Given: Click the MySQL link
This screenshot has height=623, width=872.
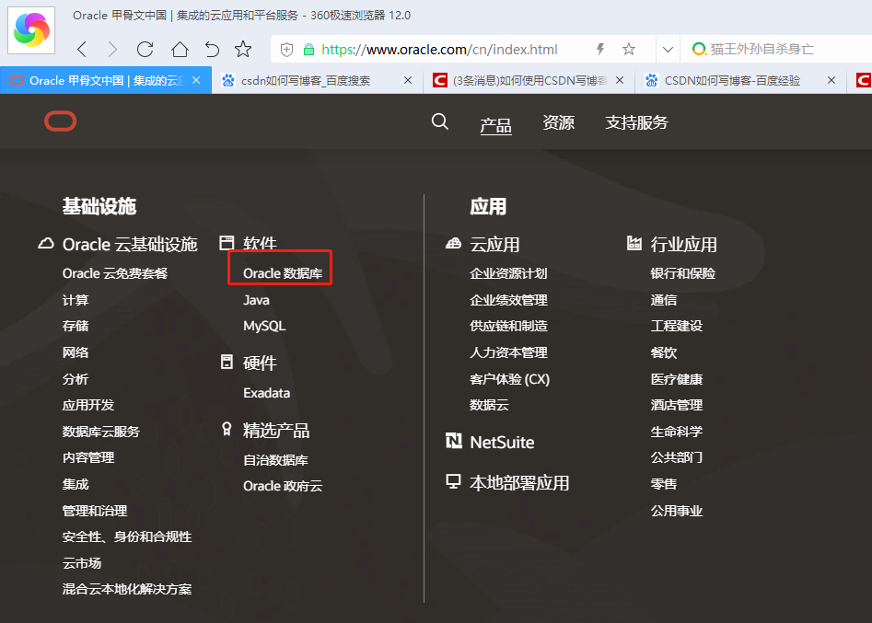Looking at the screenshot, I should [263, 325].
